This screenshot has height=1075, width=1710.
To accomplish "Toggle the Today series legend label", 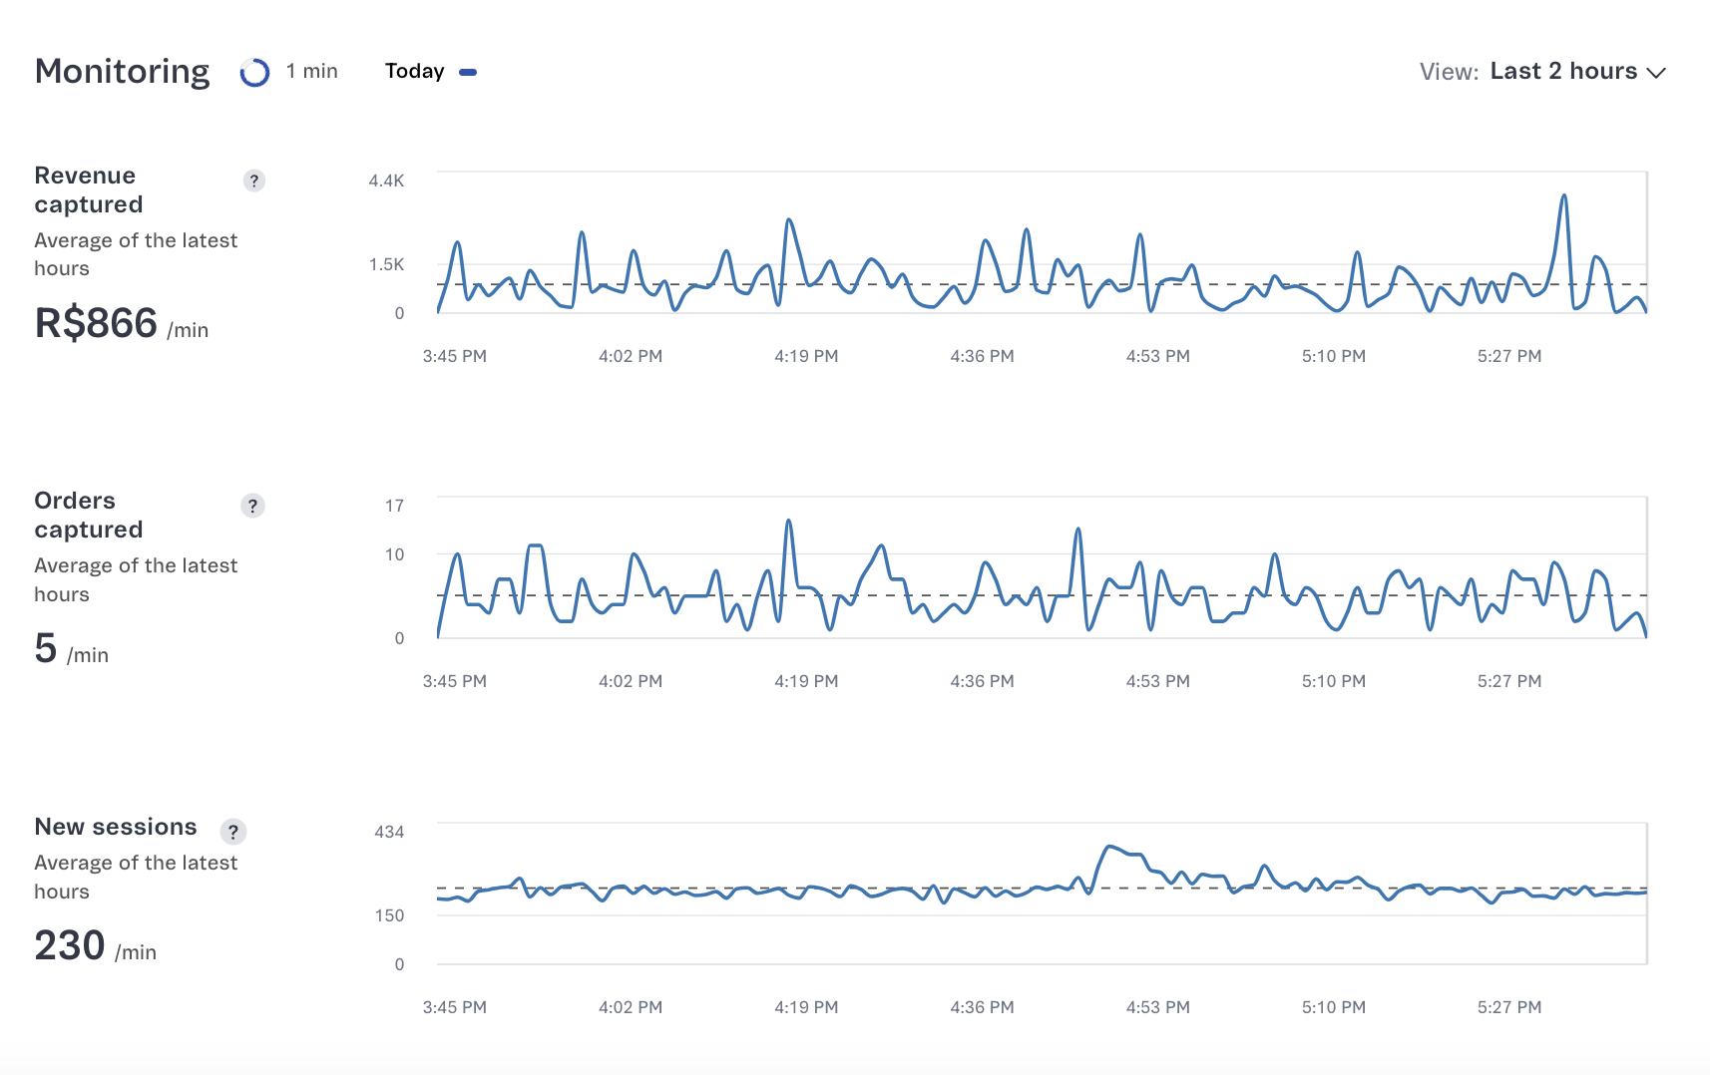I will tap(414, 71).
